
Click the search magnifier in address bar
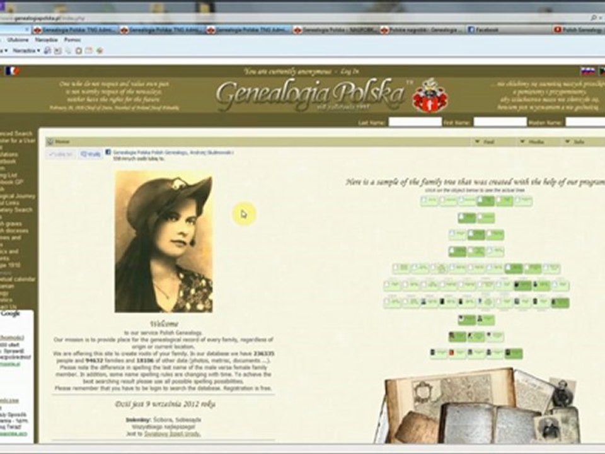click(594, 18)
